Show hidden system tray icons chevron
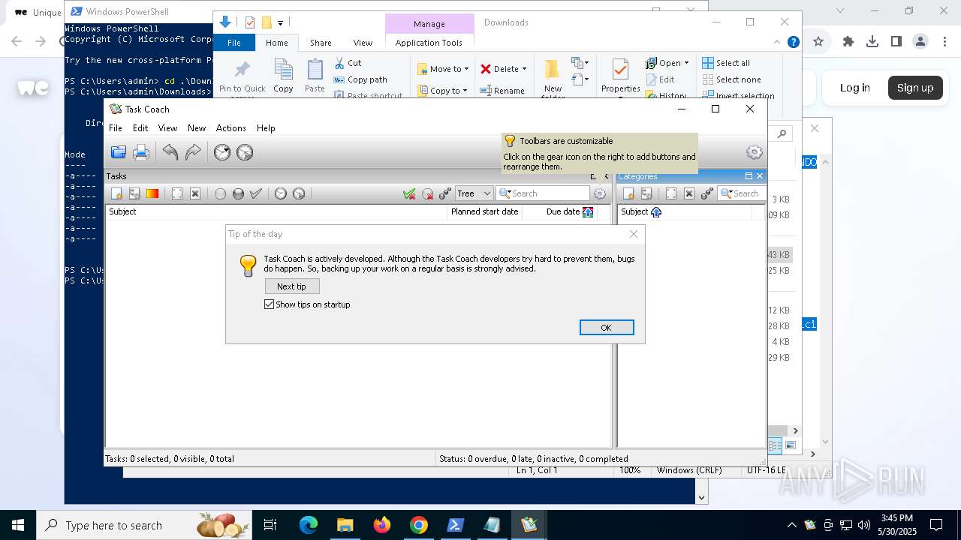 click(x=791, y=525)
